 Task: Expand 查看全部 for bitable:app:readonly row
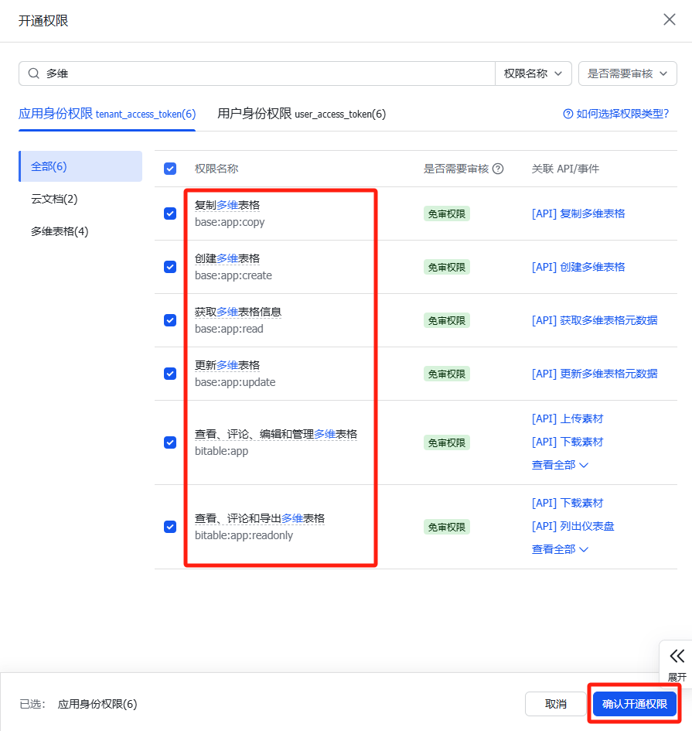coord(560,549)
